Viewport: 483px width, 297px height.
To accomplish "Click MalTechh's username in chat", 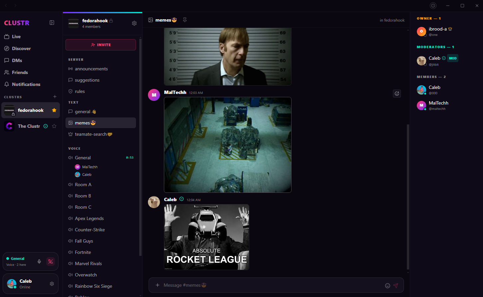I will [175, 92].
